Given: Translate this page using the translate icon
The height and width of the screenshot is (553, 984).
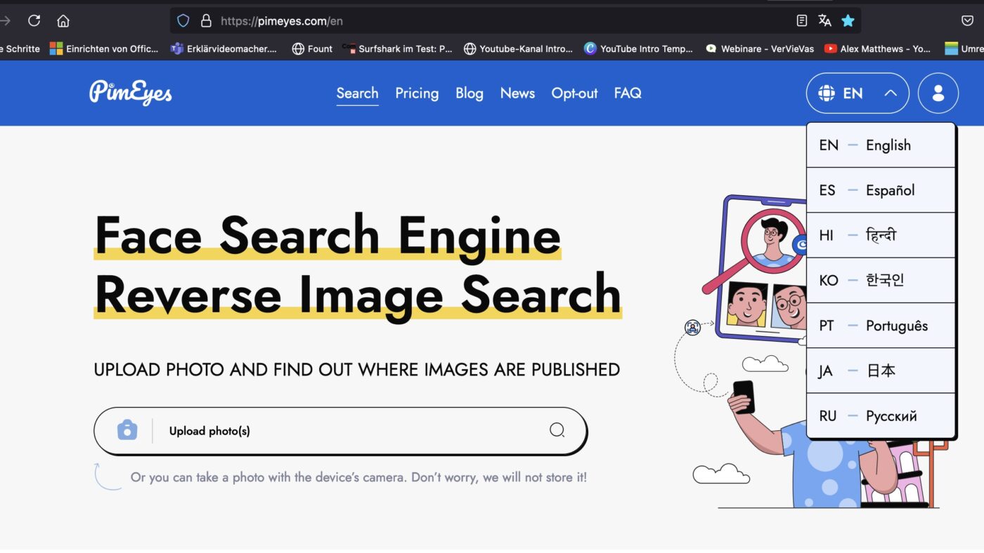Looking at the screenshot, I should (824, 20).
